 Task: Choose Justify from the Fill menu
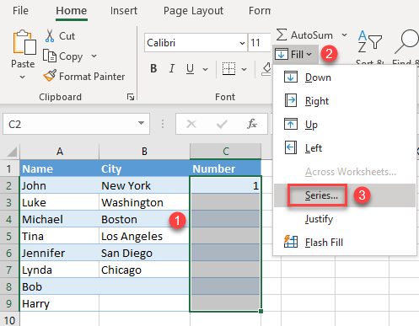pyautogui.click(x=345, y=219)
